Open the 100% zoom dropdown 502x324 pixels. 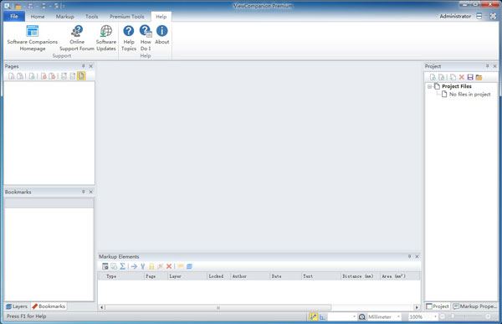tap(435, 316)
